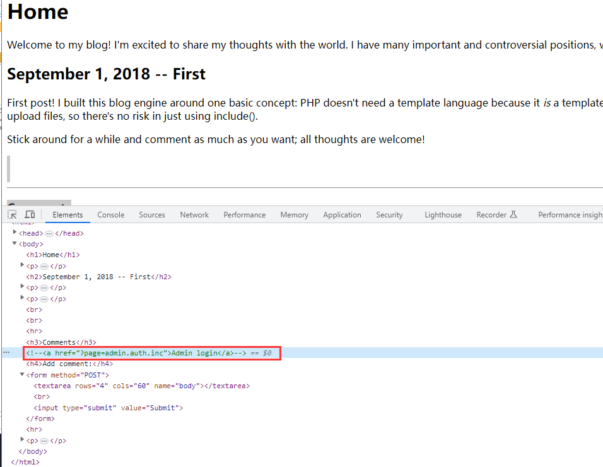Click the ellipsis in the last p node
Image resolution: width=603 pixels, height=467 pixels.
click(44, 441)
